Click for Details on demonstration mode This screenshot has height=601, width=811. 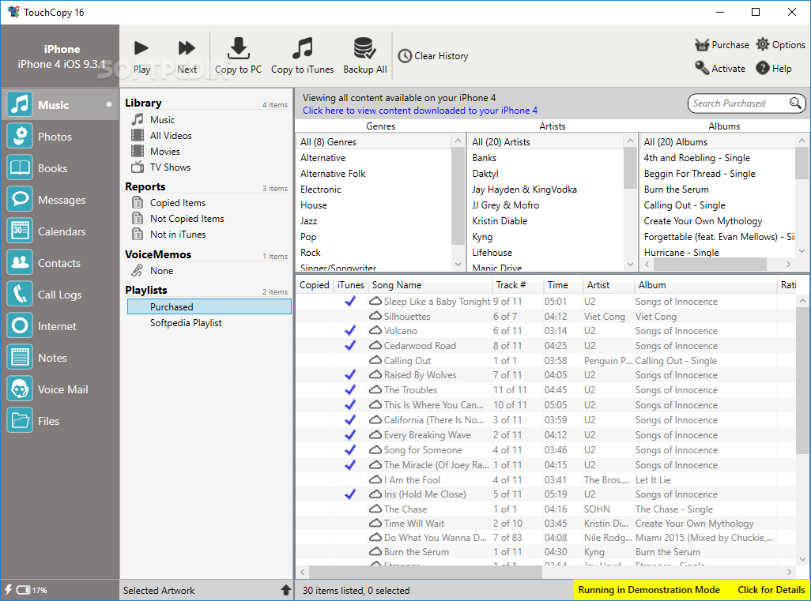click(x=771, y=590)
